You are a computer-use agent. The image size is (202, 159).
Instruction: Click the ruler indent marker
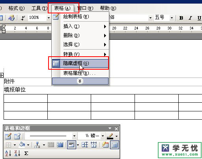[4, 29]
